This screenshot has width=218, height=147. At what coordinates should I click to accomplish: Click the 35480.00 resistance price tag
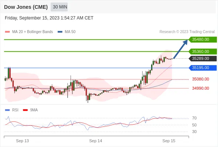point(203,40)
